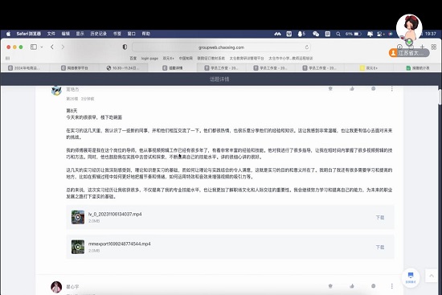Click the Safari privacy shield icon
Screen dimensions: 442x295
click(125, 47)
